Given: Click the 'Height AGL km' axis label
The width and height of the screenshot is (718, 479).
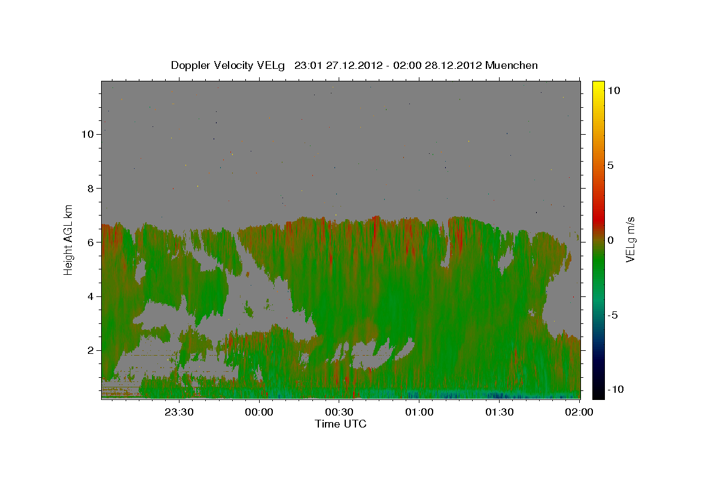Looking at the screenshot, I should click(x=69, y=239).
